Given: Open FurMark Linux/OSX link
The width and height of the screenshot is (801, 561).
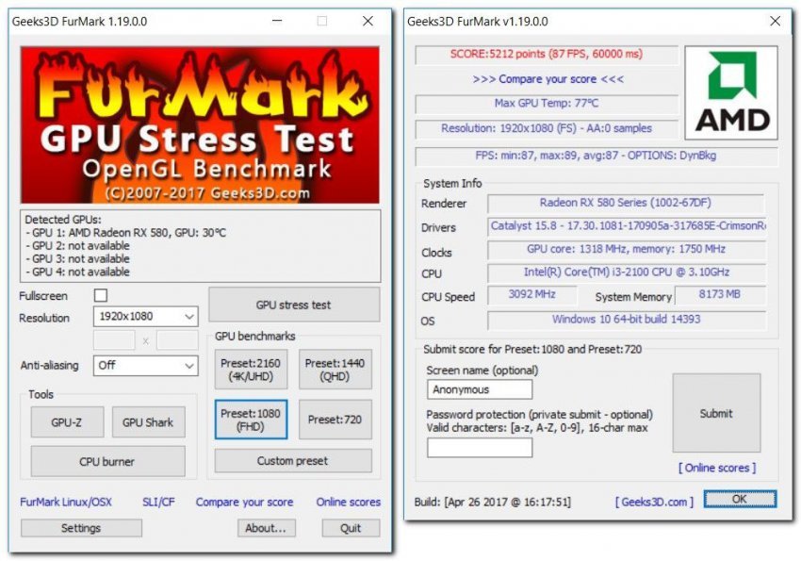Looking at the screenshot, I should coord(66,503).
